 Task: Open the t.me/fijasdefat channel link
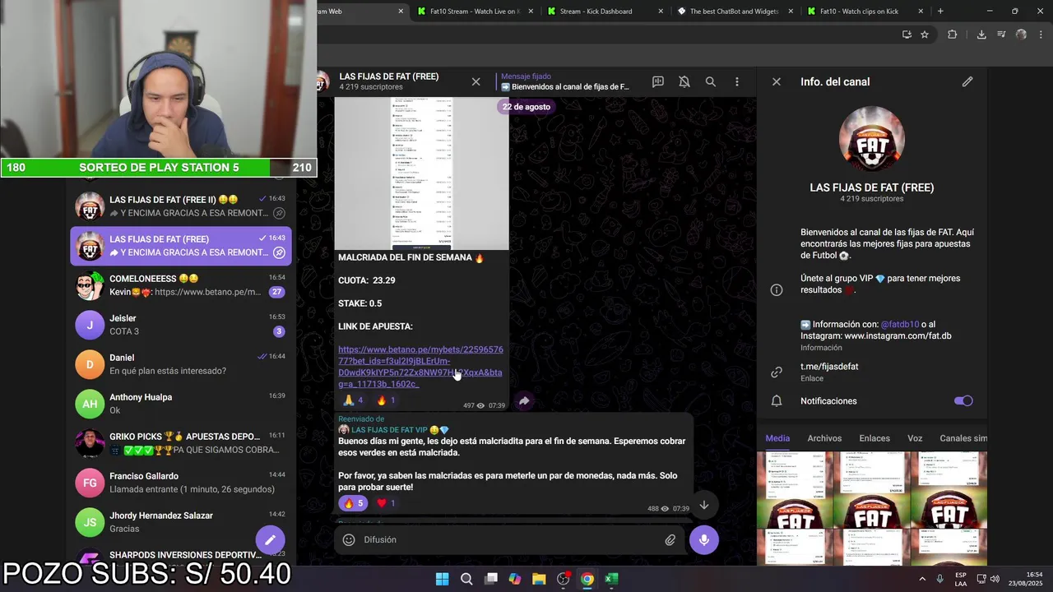(x=829, y=366)
